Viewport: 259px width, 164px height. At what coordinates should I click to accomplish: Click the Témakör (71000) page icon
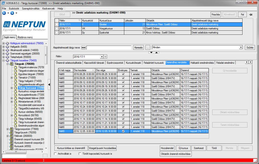(16, 77)
